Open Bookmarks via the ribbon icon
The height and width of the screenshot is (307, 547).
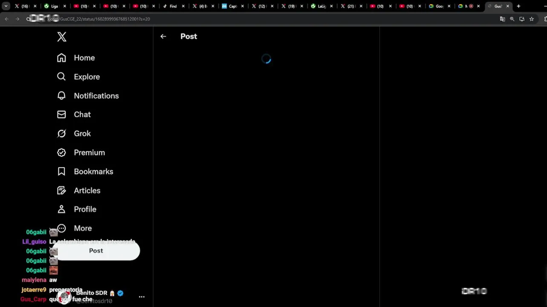click(61, 171)
